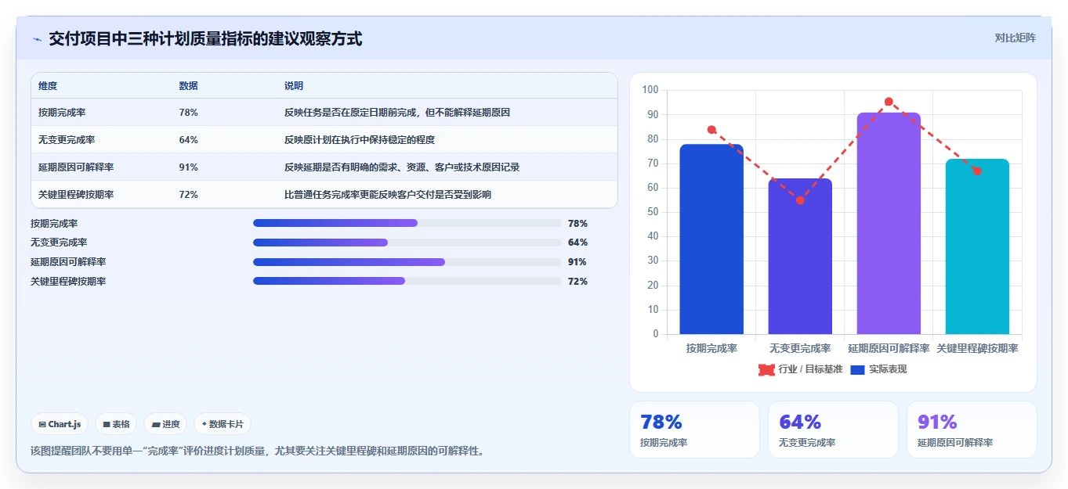Open the 91% 延期原因可解释率 data card
The width and height of the screenshot is (1068, 489).
coord(972,430)
